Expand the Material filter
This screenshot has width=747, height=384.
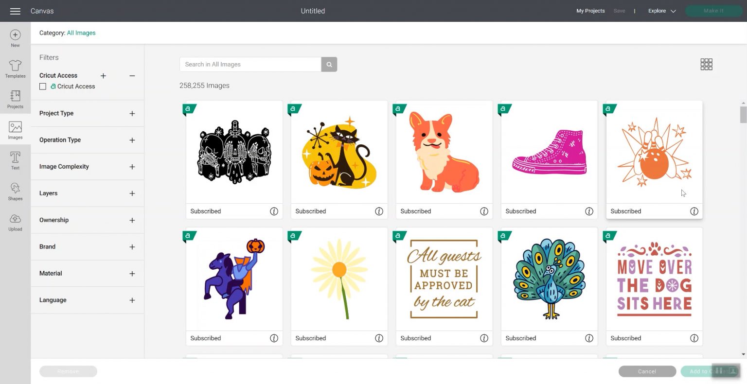coord(132,274)
